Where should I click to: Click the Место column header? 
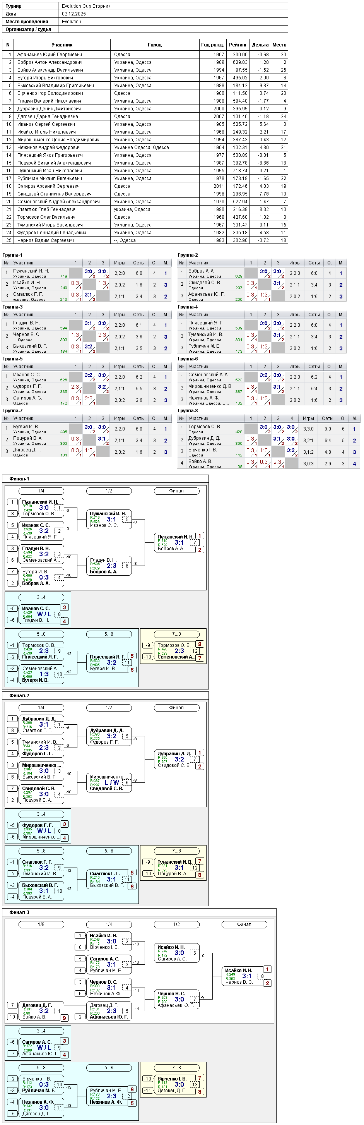coord(279,45)
